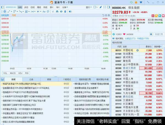
Task: Switch to the 日线 chart tab
Action: pos(32,7)
